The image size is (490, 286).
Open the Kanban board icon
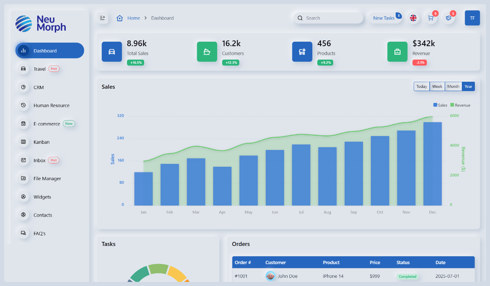pyautogui.click(x=23, y=142)
